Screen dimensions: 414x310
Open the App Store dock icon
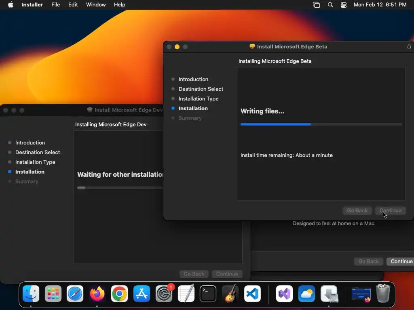pyautogui.click(x=142, y=294)
